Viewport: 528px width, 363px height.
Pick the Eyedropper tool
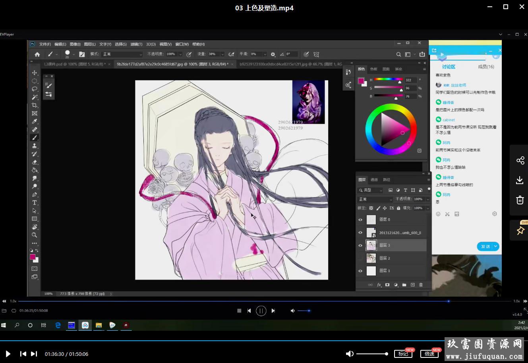click(x=35, y=122)
